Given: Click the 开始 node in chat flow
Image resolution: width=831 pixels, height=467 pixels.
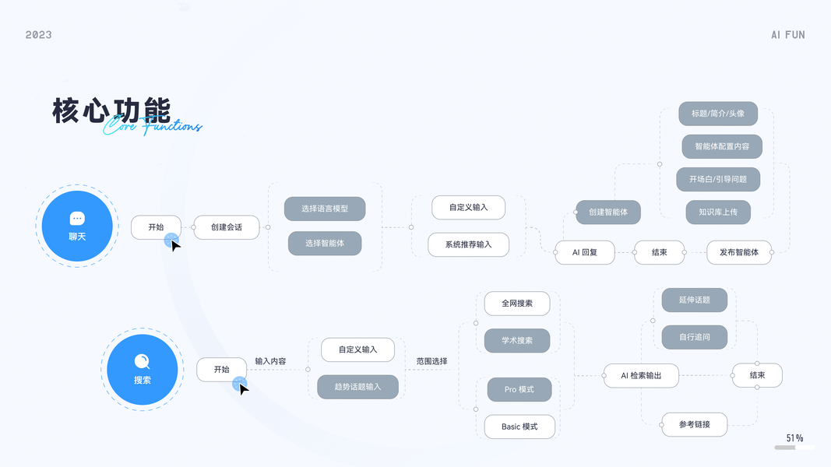Looking at the screenshot, I should tap(155, 227).
